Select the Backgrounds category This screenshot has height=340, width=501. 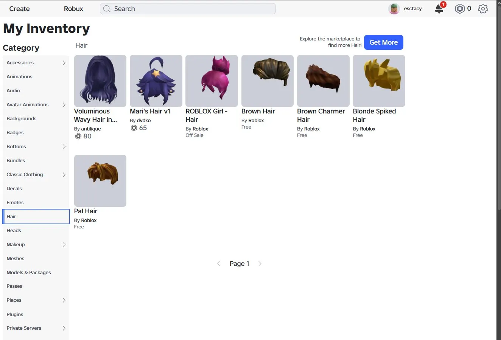click(36, 119)
